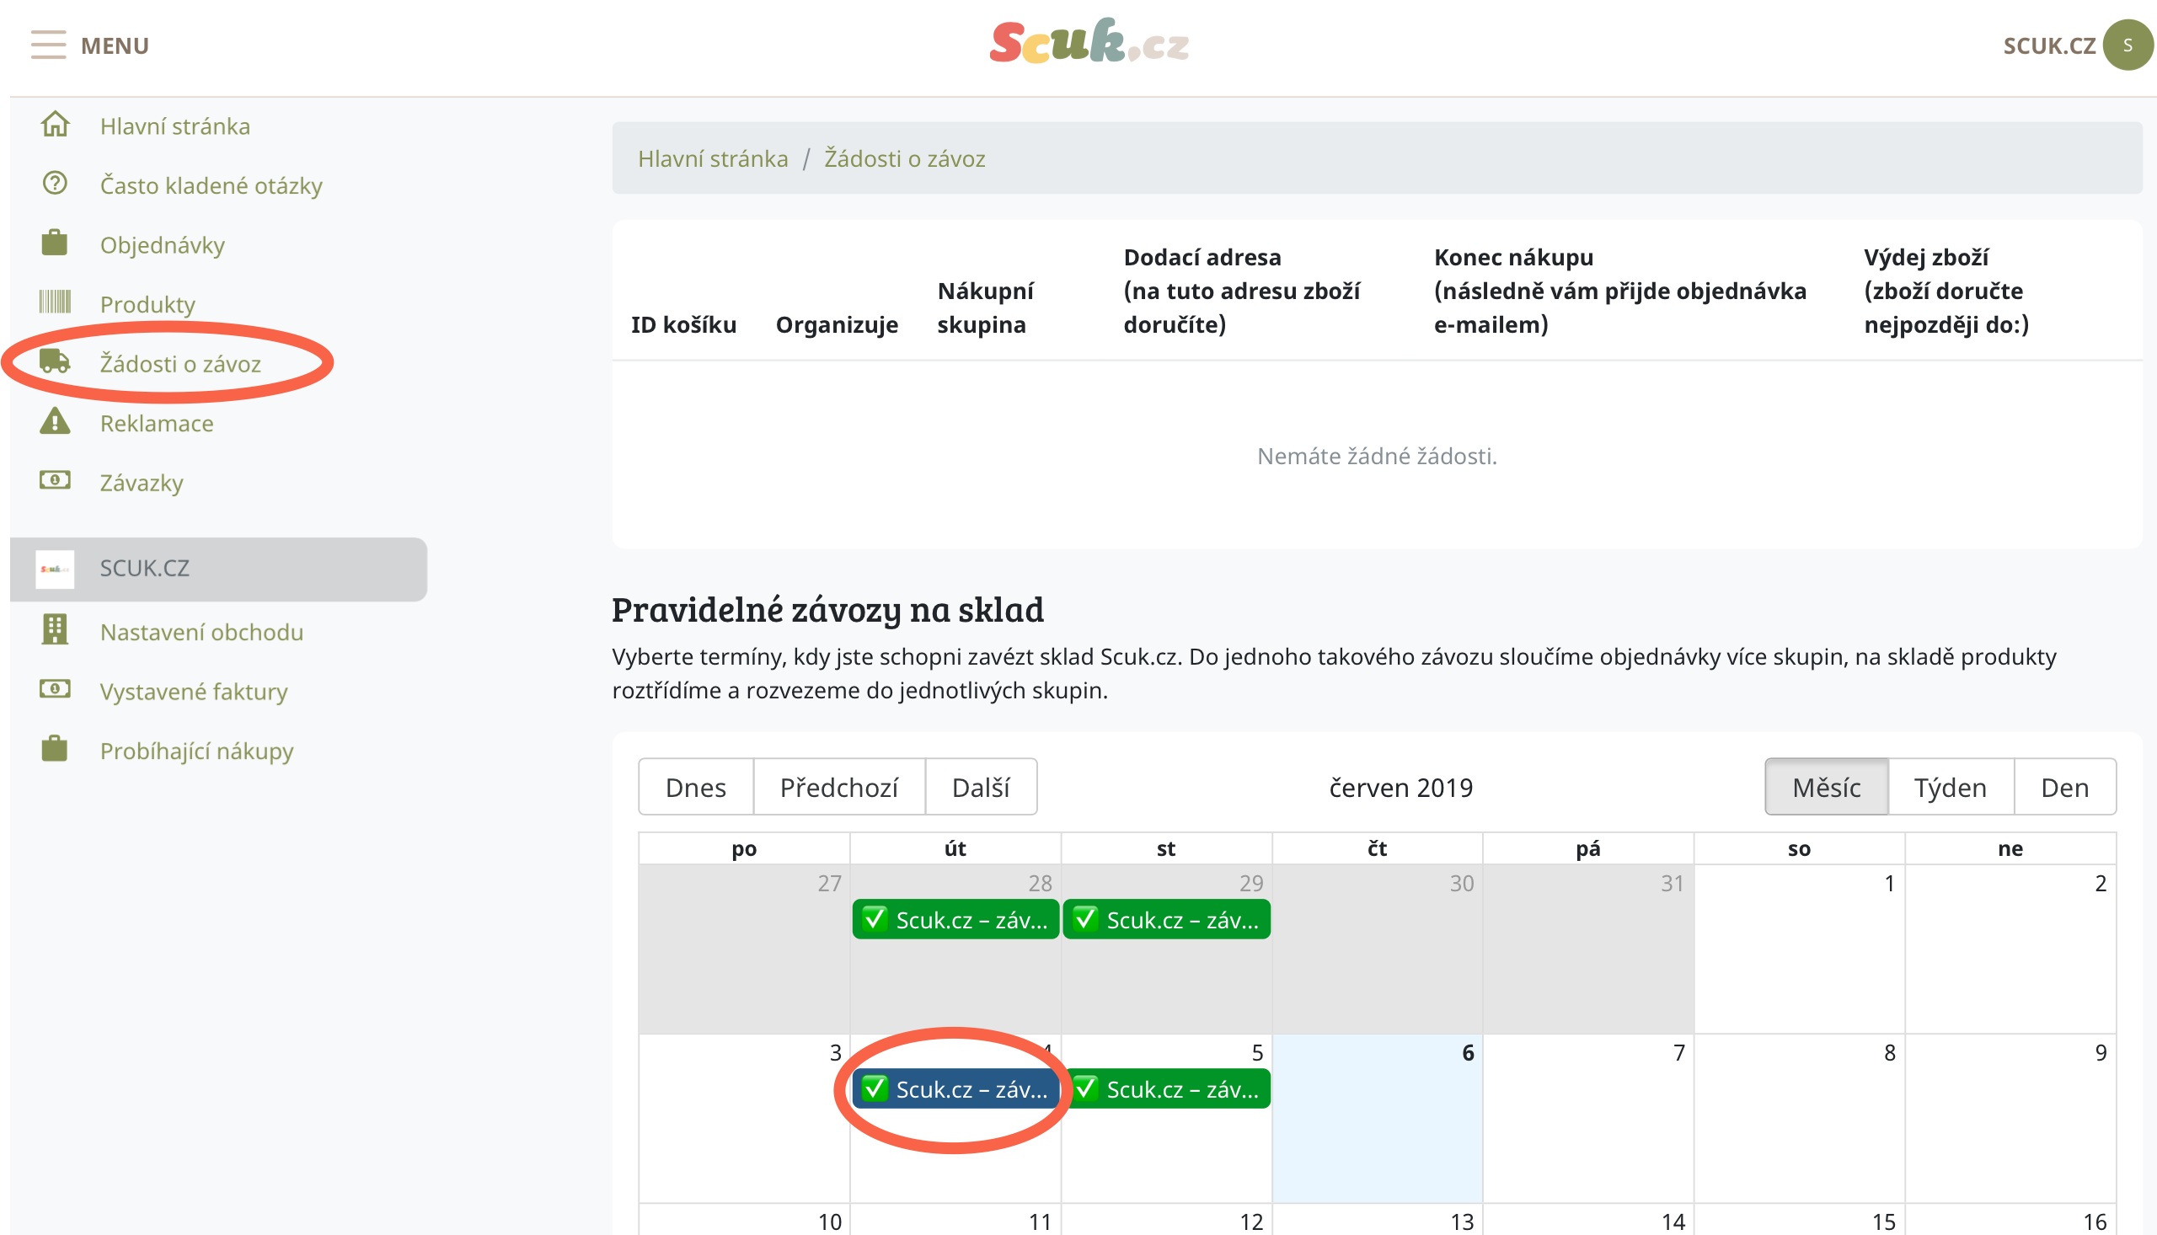Screen dimensions: 2157x1235
Task: Open the Scuk.cz event label on June 5
Action: 1182,1088
